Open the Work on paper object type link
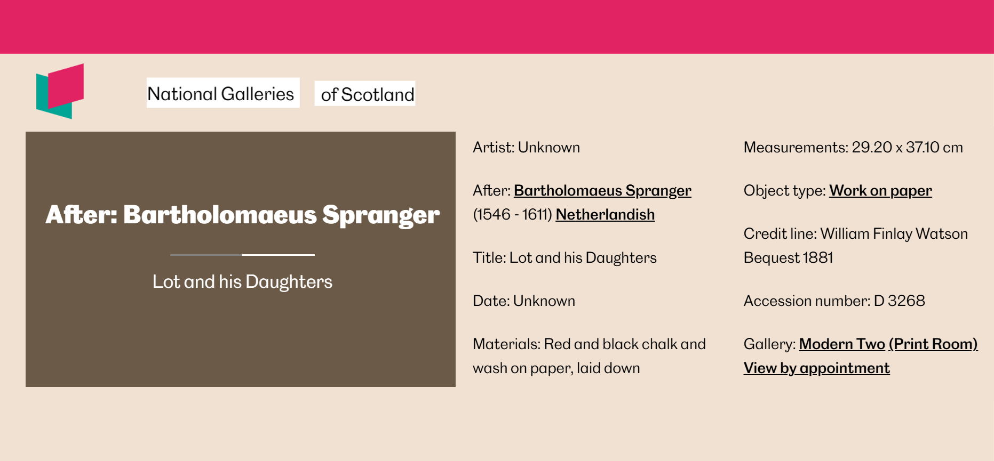994x461 pixels. point(880,191)
